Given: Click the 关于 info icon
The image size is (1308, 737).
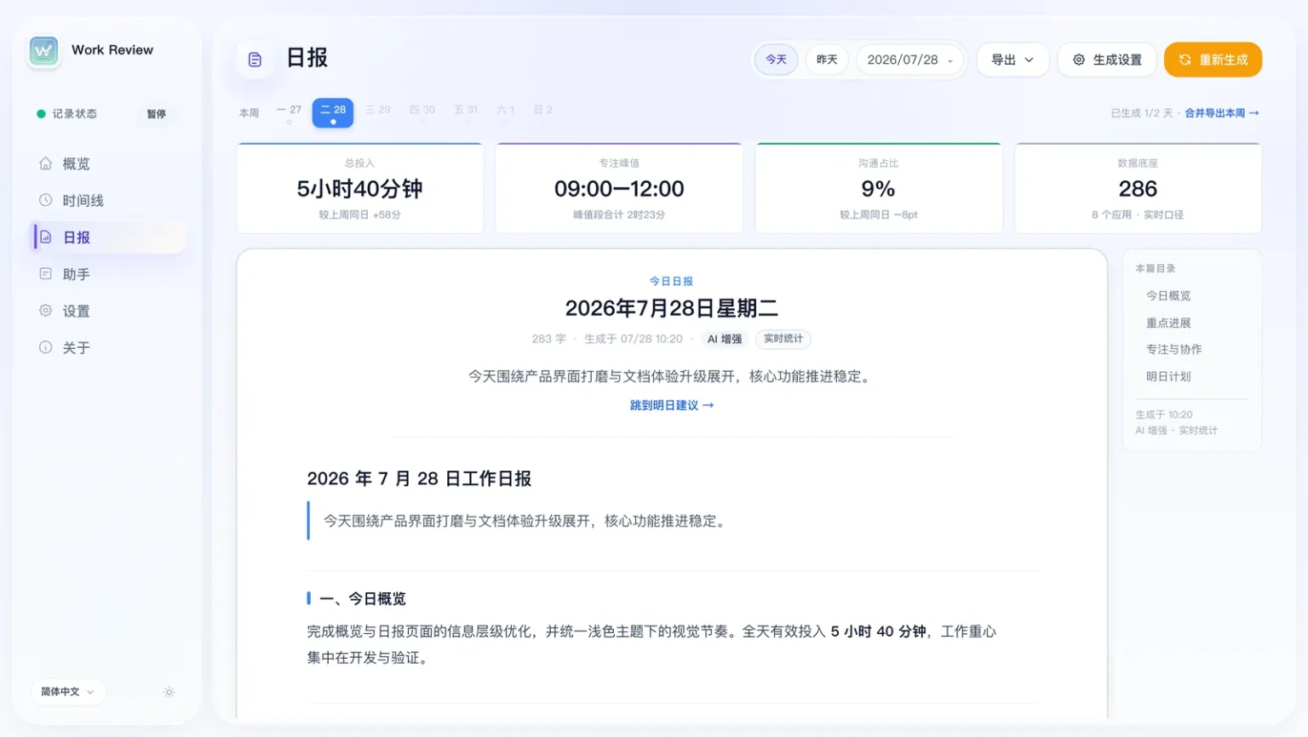Looking at the screenshot, I should pos(46,347).
